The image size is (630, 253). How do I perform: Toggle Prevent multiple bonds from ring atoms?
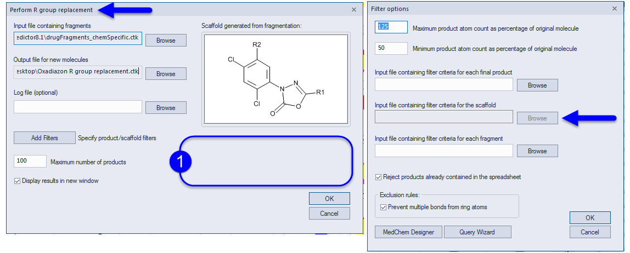tap(383, 208)
